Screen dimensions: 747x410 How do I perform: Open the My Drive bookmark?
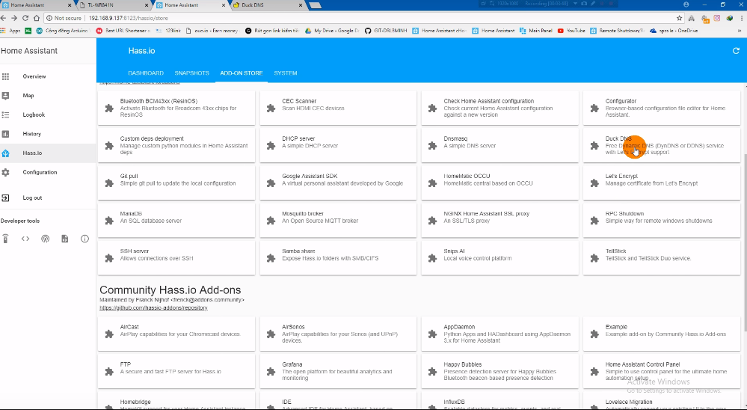point(333,31)
